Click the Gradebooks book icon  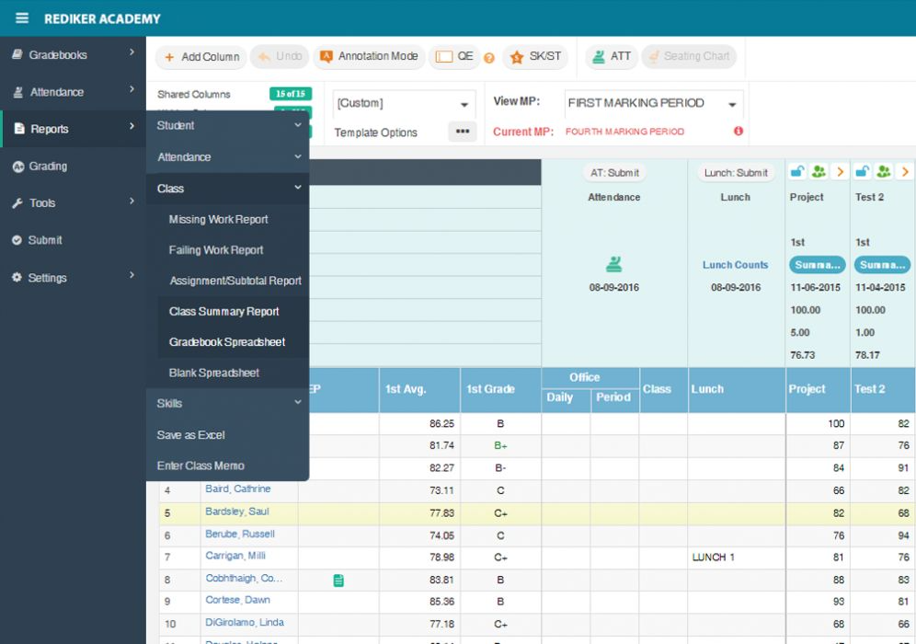click(17, 54)
